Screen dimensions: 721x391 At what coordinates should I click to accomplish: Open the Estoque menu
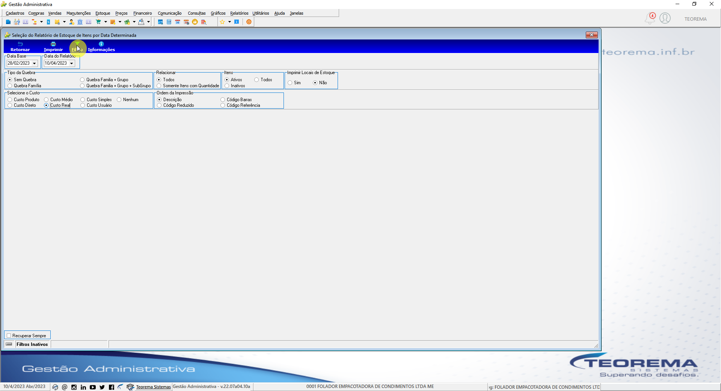103,13
